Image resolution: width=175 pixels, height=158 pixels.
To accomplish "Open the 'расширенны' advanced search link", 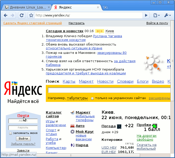I will (x=160, y=98).
